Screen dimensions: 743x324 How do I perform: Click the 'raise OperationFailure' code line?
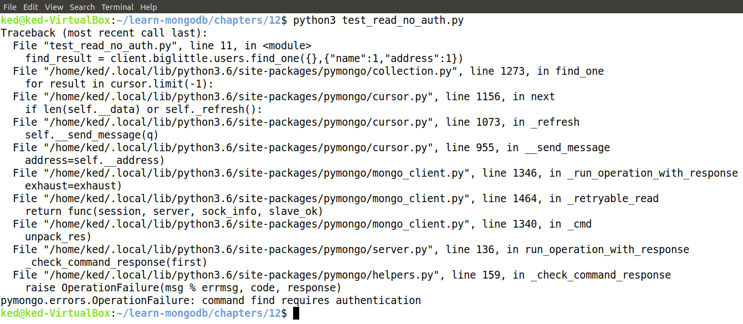click(183, 288)
